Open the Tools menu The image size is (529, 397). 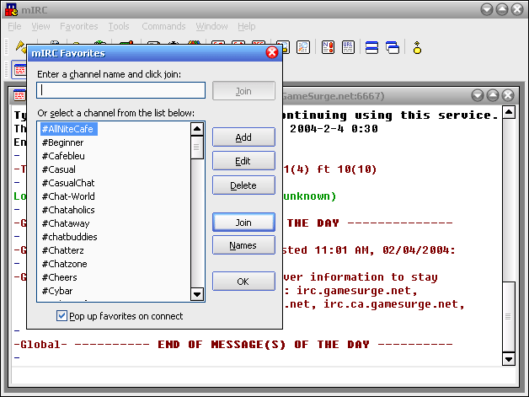119,26
